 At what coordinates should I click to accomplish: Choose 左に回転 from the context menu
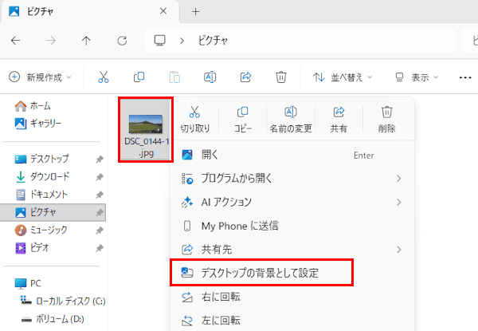click(292, 320)
